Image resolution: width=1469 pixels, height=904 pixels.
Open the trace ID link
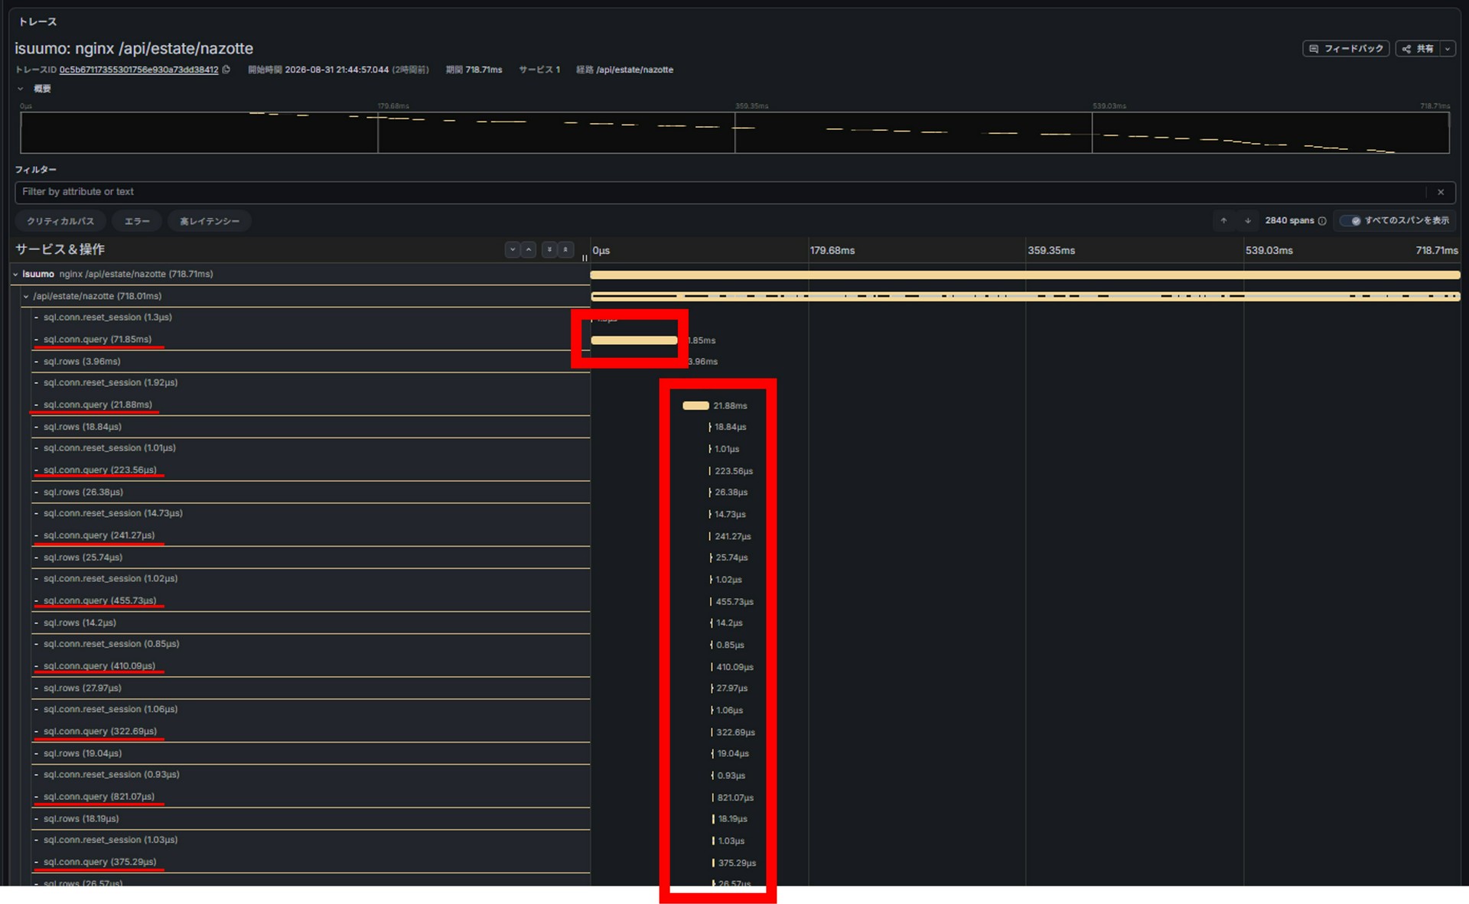tap(138, 70)
